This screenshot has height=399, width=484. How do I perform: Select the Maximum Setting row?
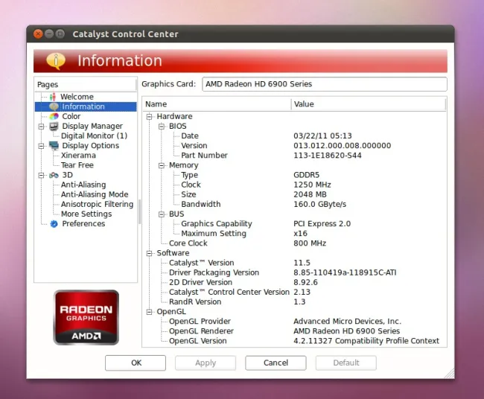point(294,234)
